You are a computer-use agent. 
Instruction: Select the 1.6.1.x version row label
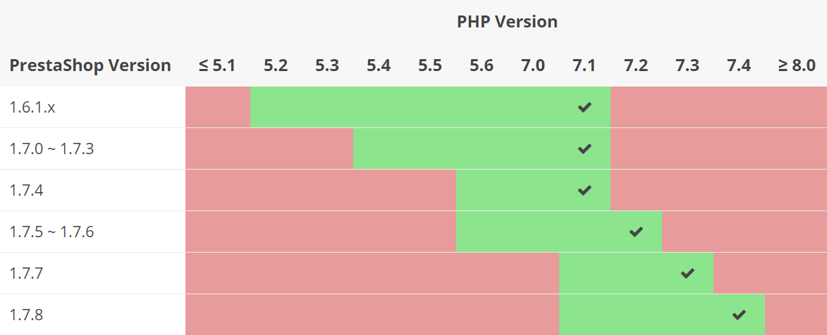pyautogui.click(x=32, y=108)
